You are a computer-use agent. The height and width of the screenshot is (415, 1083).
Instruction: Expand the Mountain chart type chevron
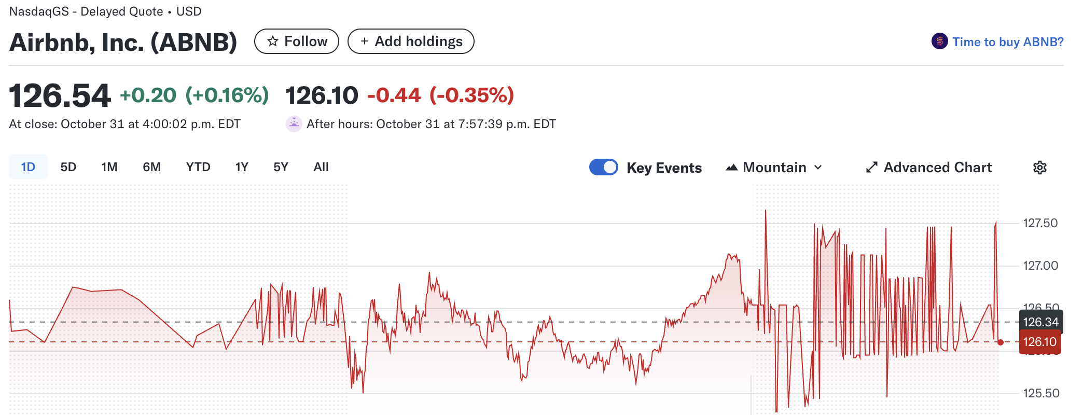818,168
